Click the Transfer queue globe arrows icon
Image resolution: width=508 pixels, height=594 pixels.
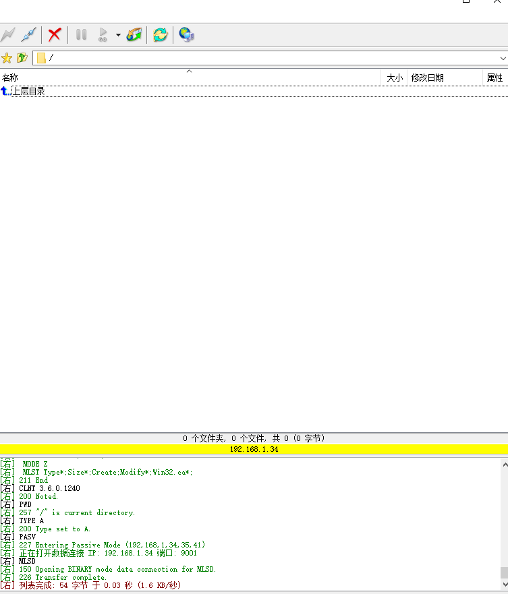coord(134,34)
